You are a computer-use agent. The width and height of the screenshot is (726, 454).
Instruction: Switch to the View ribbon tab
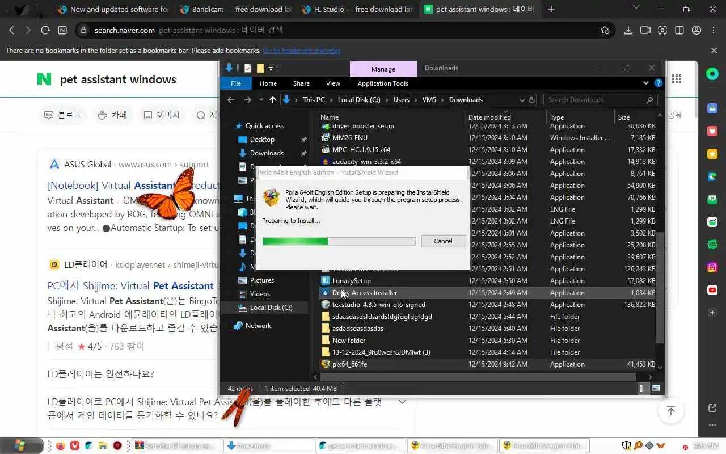click(x=333, y=83)
